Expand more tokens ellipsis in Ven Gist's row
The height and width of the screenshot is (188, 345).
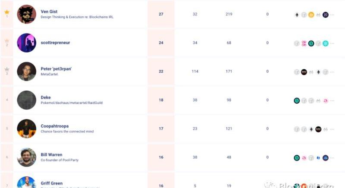coord(332,15)
